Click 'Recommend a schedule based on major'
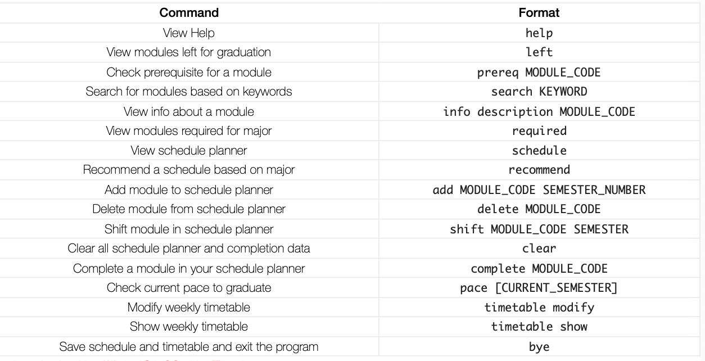 [x=189, y=170]
